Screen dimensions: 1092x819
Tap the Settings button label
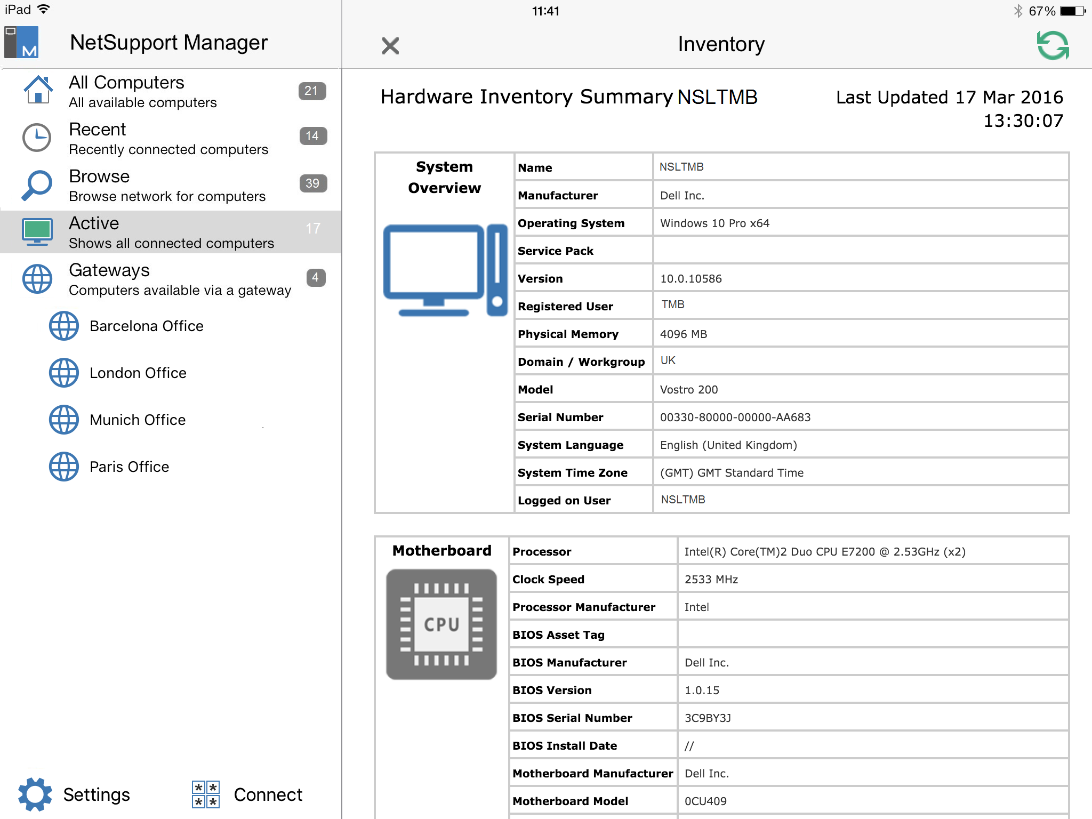(x=97, y=794)
